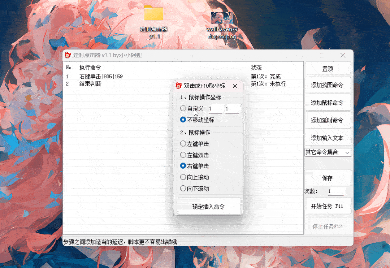390x268 pixels.
Task: Click the 次数 input field
Action: (336, 191)
